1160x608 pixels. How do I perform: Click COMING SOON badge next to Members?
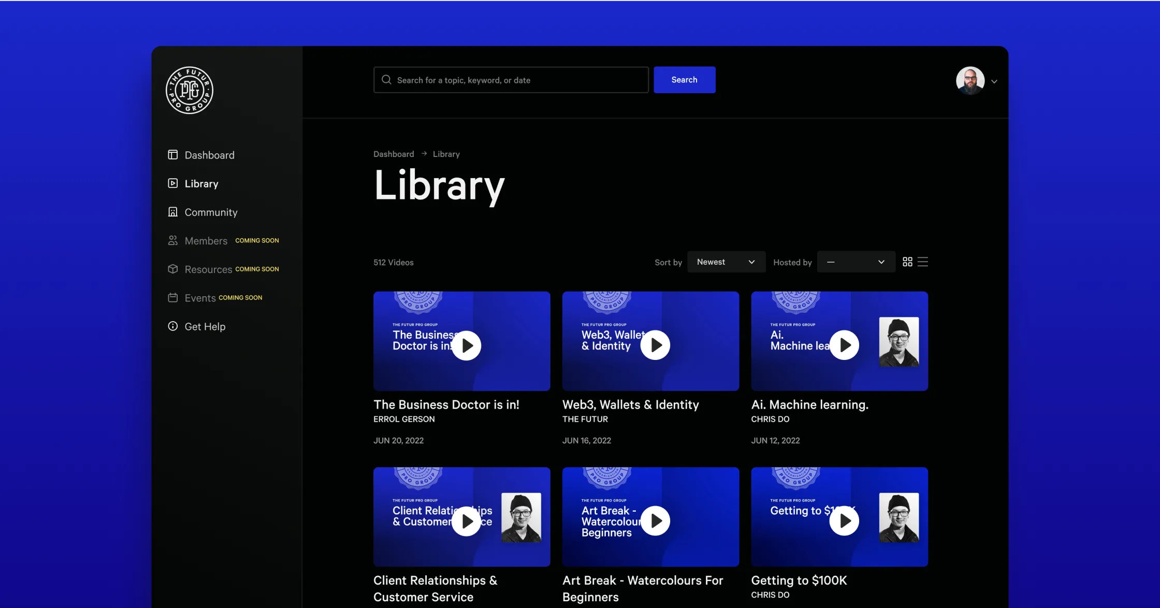tap(257, 240)
